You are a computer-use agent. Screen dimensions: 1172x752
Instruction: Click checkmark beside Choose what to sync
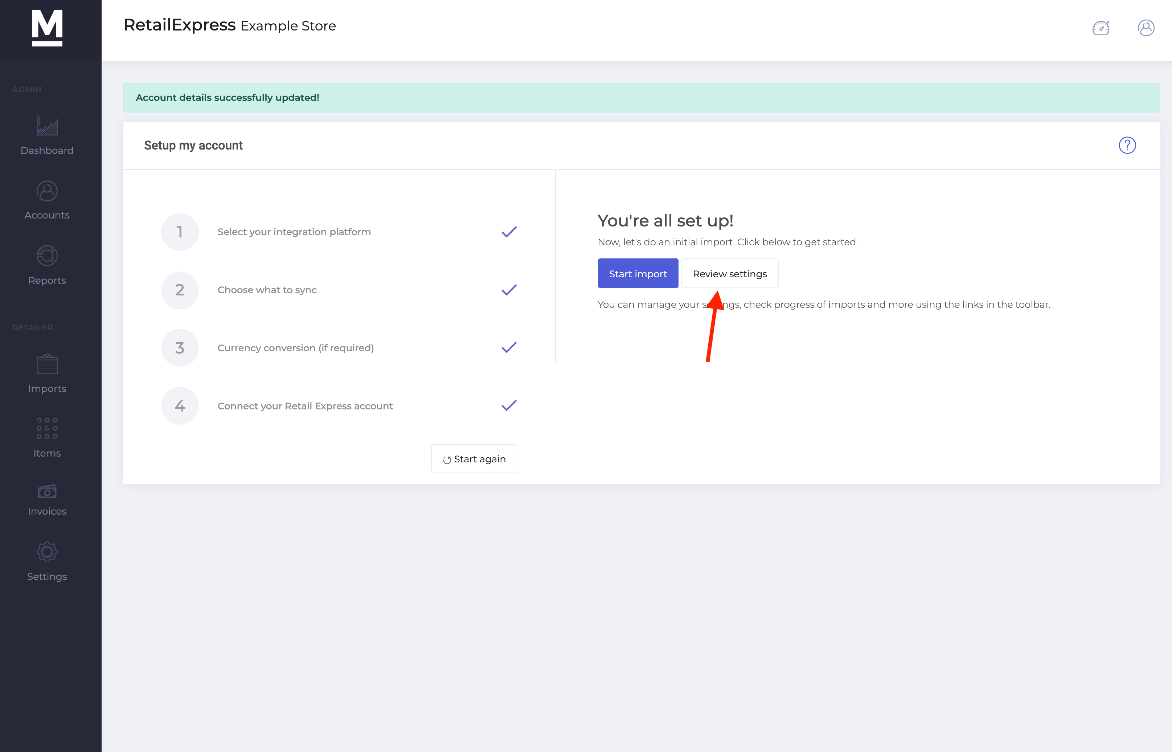[x=509, y=290]
